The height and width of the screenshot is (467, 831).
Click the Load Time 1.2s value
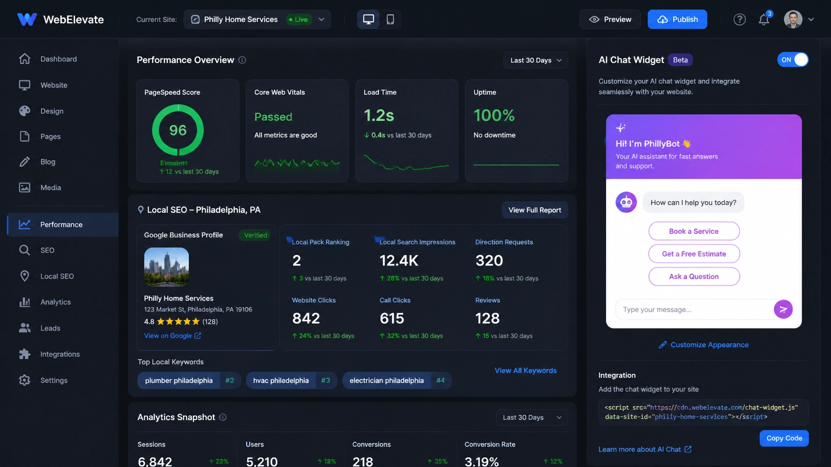tap(379, 115)
